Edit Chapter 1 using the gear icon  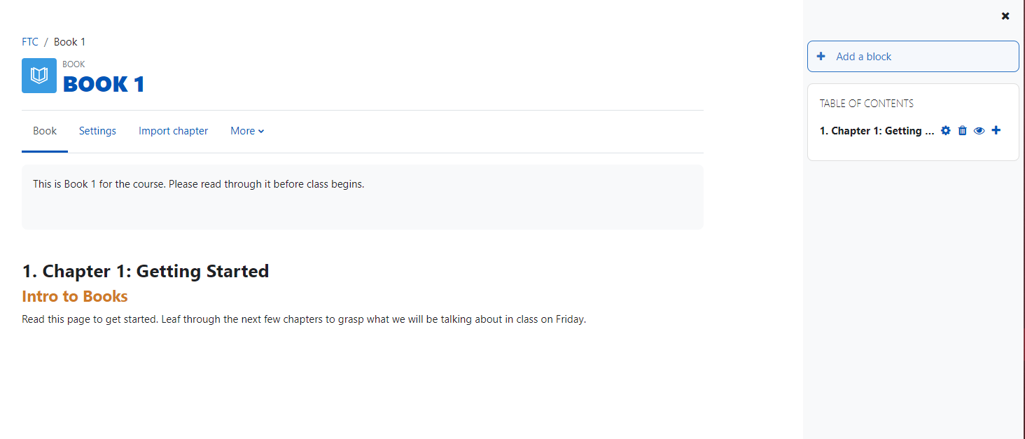(946, 131)
